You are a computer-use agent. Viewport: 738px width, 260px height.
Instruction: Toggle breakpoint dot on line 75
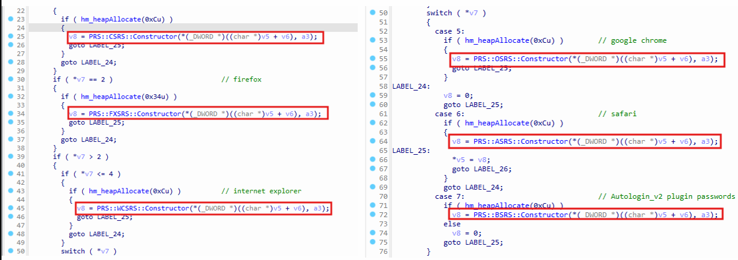tap(374, 242)
